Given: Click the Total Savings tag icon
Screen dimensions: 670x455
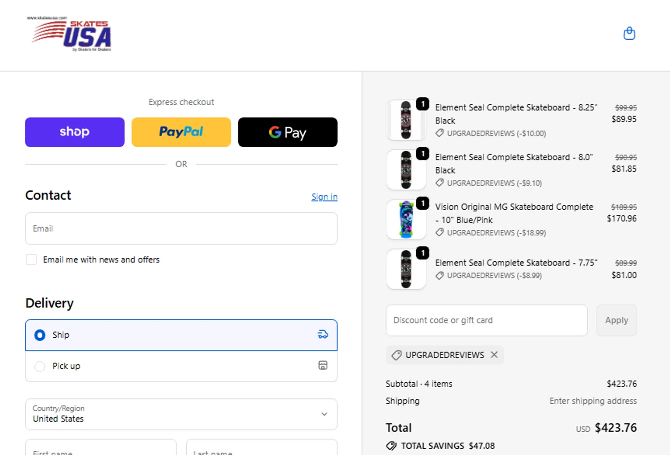Looking at the screenshot, I should (x=391, y=446).
